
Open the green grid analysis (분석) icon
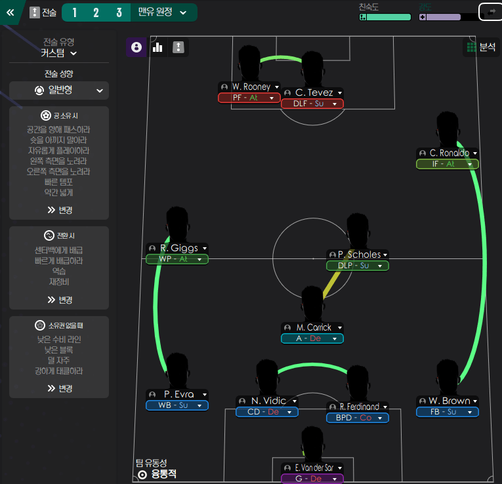pyautogui.click(x=471, y=47)
